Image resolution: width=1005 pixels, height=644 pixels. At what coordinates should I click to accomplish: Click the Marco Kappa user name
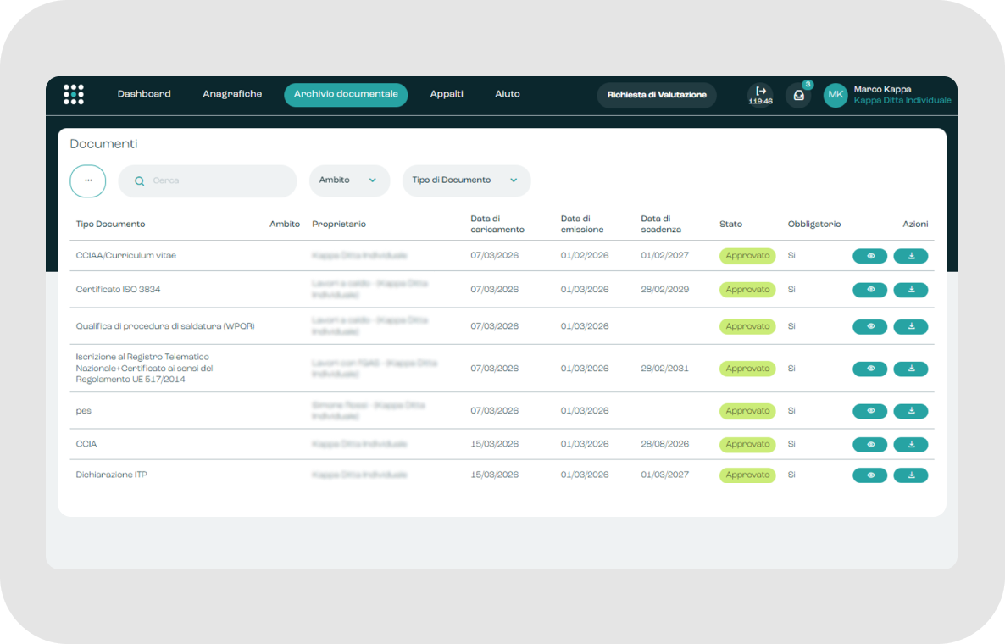[882, 90]
